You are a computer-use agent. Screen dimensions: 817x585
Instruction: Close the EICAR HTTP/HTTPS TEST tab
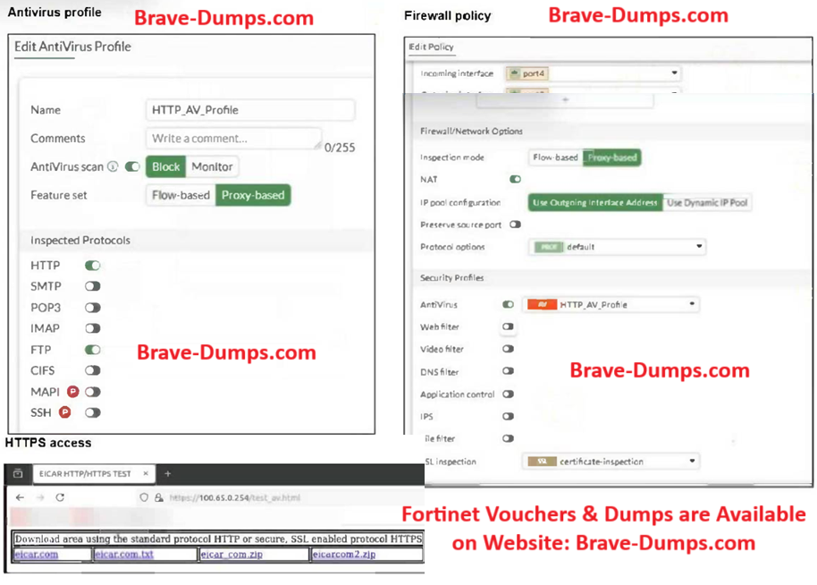(145, 473)
